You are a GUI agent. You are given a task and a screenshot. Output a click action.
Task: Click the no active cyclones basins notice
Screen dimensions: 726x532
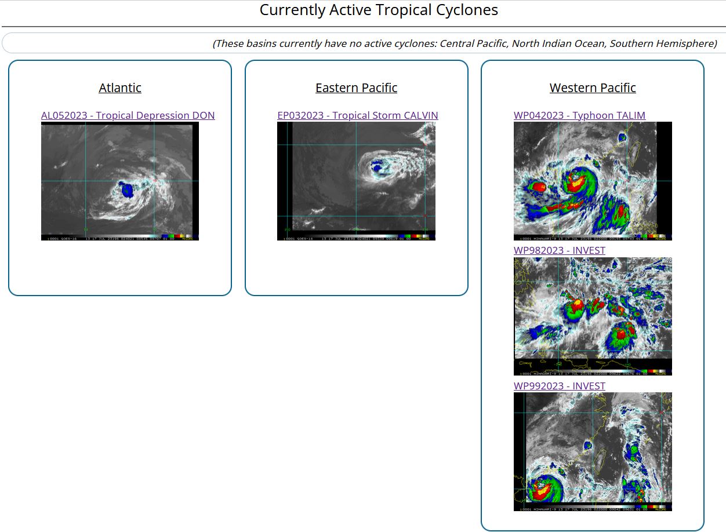click(464, 43)
